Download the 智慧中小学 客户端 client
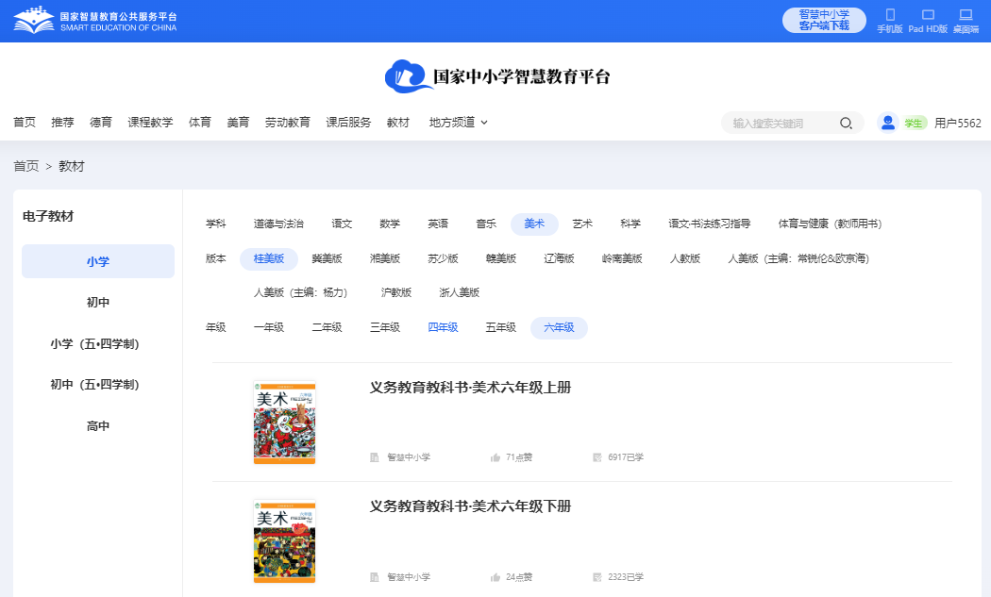The width and height of the screenshot is (991, 597). coord(824,20)
